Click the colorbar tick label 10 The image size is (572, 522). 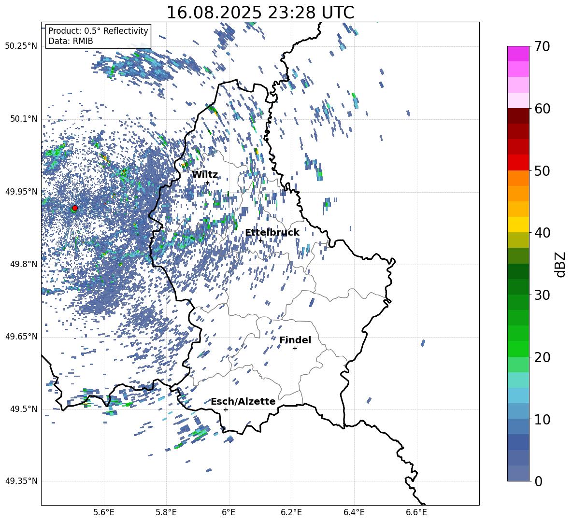click(543, 419)
